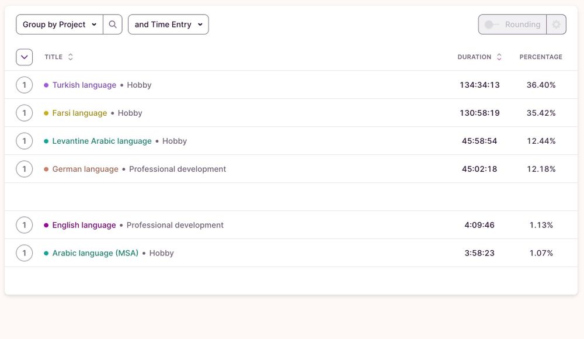The image size is (584, 339).
Task: Select the duration 45:58:54
Action: click(x=479, y=141)
